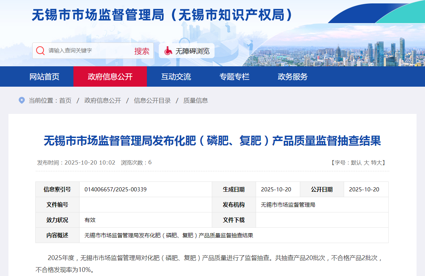Image resolution: width=425 pixels, height=276 pixels.
Task: Click the 首页 breadcrumb link
Action: [x=65, y=101]
